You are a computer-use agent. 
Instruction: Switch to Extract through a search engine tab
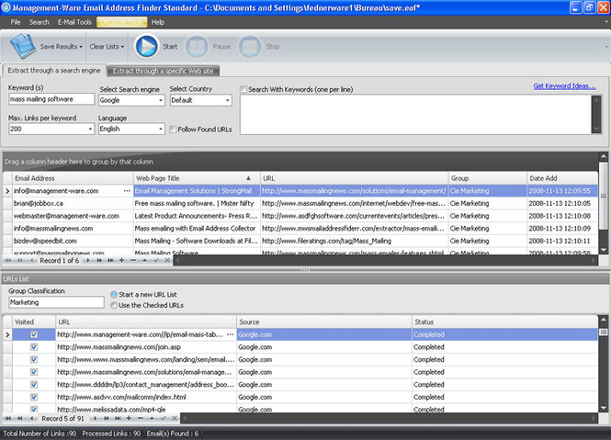(54, 71)
